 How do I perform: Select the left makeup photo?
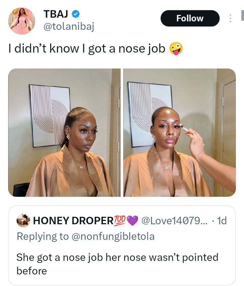pyautogui.click(x=64, y=132)
